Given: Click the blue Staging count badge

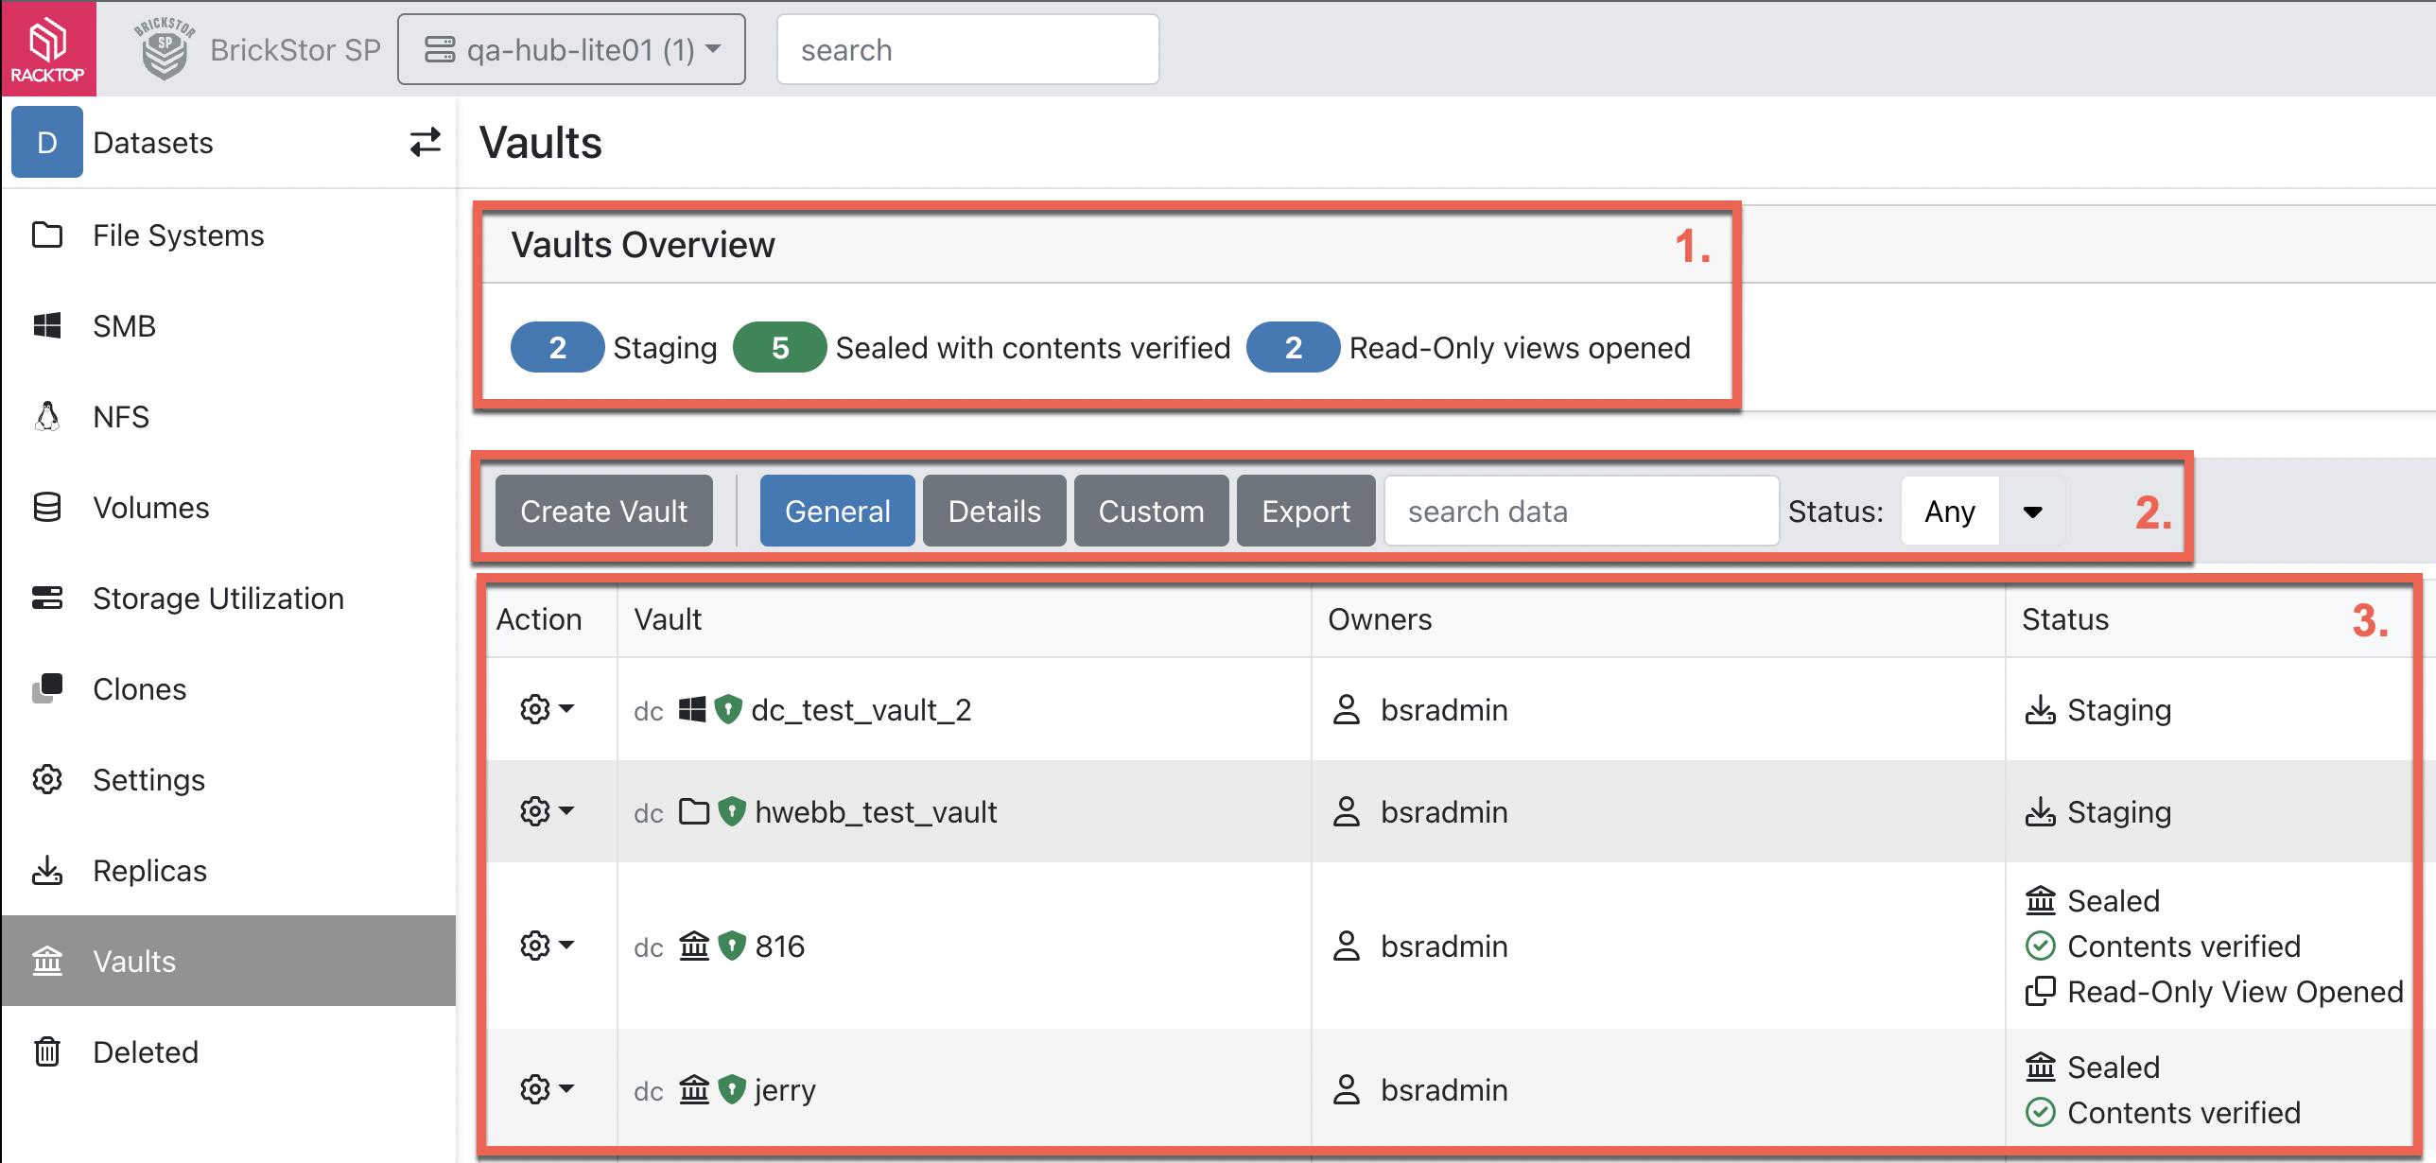Looking at the screenshot, I should point(557,348).
